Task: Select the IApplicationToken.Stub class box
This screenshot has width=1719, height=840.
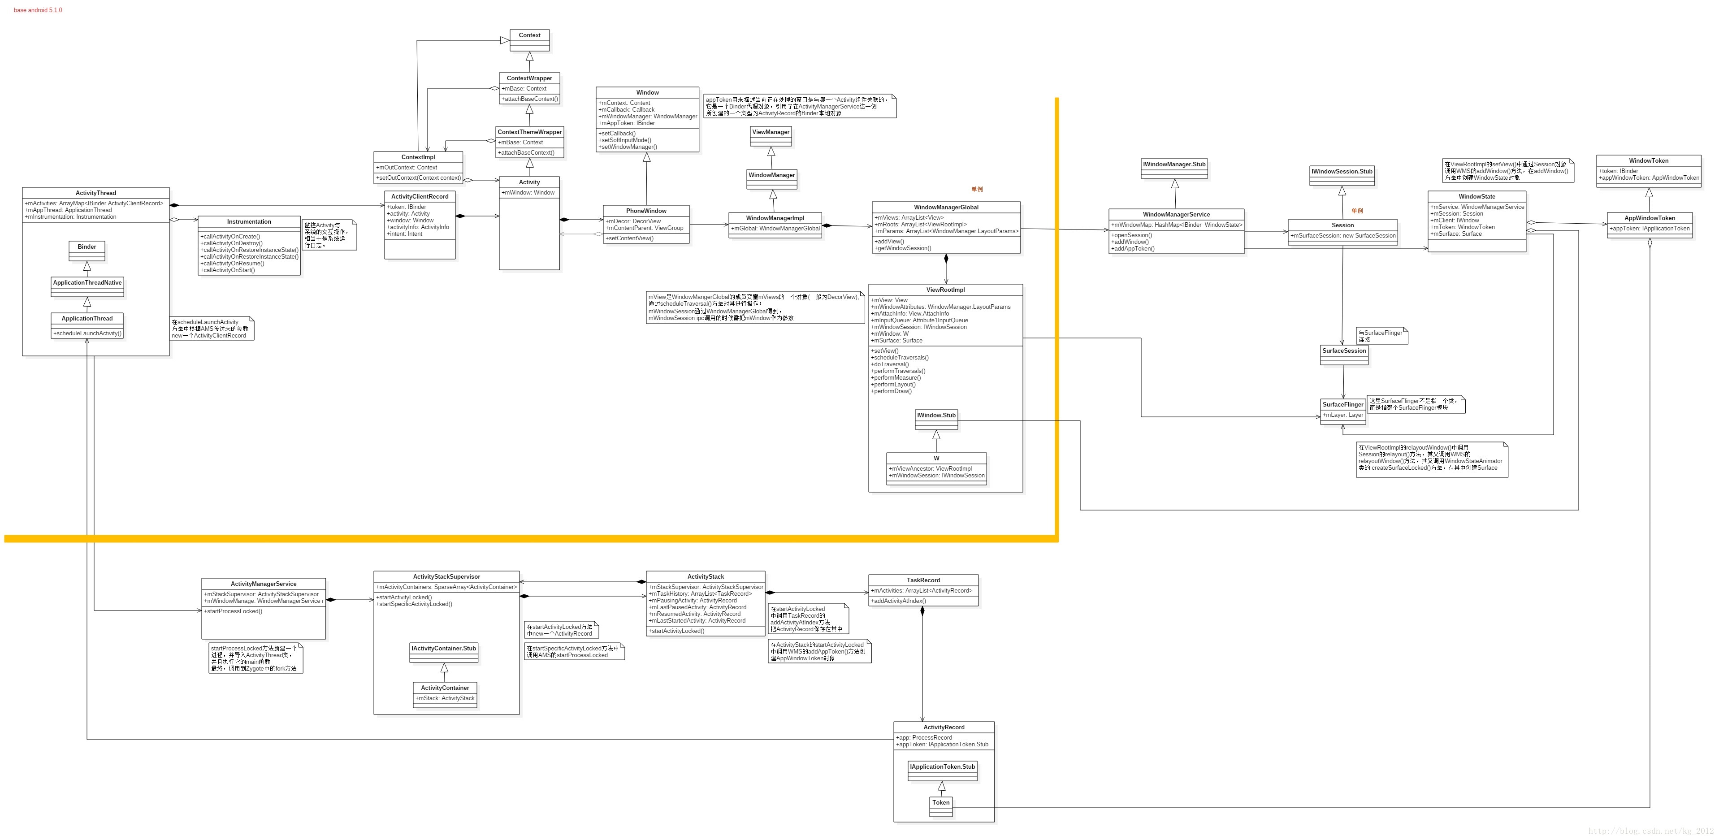Action: [x=942, y=771]
